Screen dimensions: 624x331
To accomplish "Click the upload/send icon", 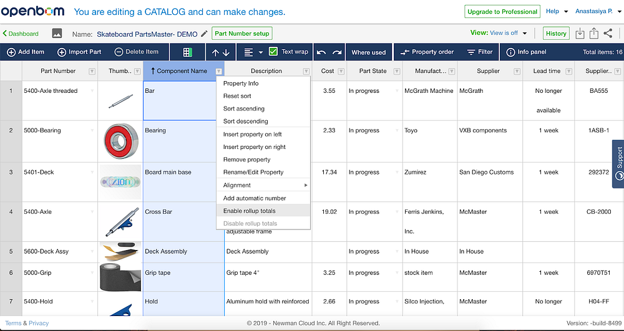I will coord(594,34).
